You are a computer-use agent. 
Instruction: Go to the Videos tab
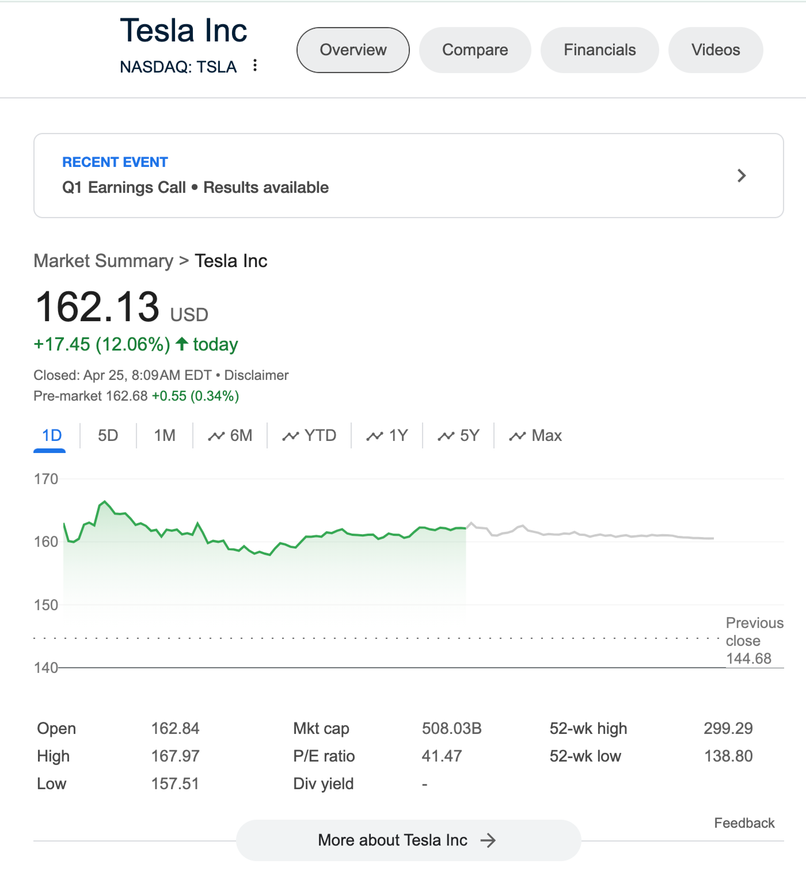[x=715, y=50]
